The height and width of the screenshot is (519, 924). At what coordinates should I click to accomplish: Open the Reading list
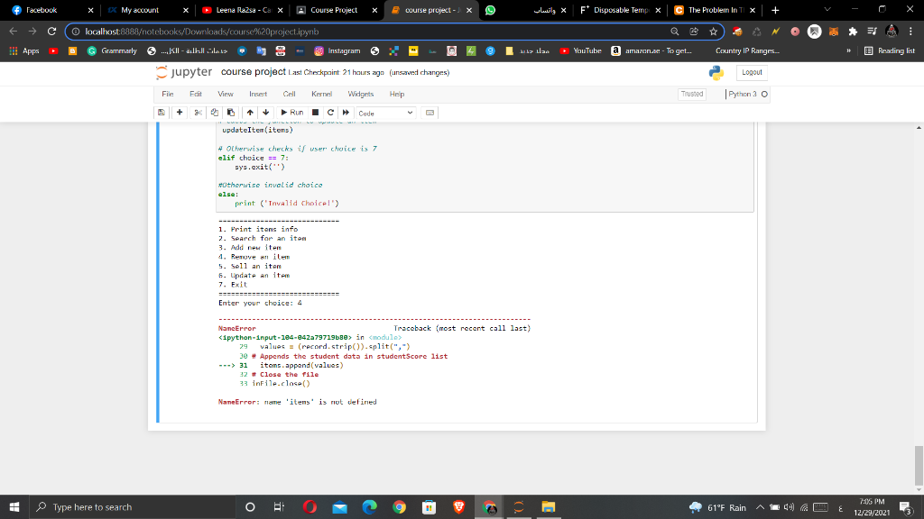tap(889, 50)
